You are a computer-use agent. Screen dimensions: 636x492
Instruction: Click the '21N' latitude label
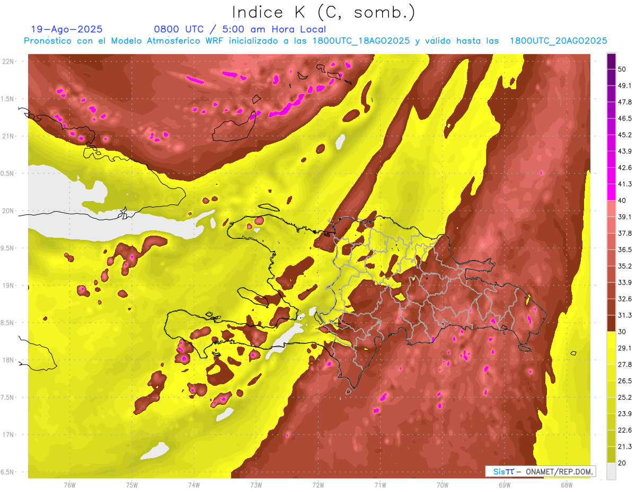pos(8,136)
